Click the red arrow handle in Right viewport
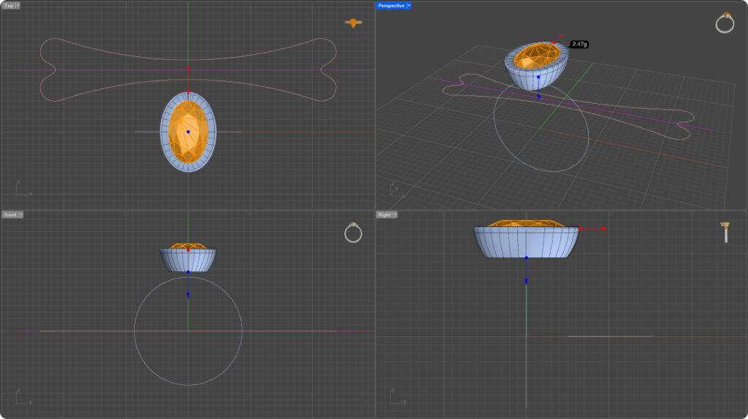 tap(603, 229)
